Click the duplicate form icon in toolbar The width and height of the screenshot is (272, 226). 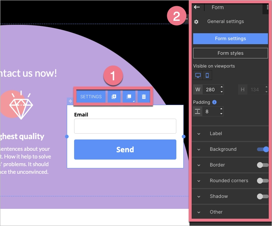(114, 97)
